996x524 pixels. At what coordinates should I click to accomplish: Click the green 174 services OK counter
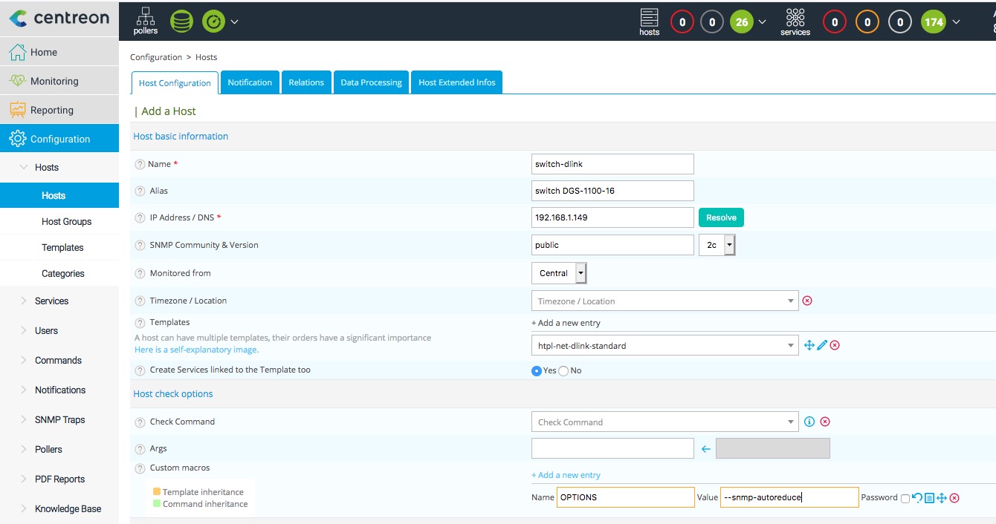(x=934, y=22)
